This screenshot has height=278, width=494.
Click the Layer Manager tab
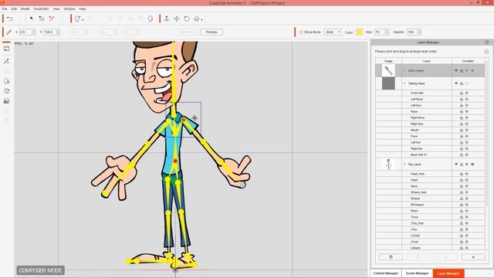(x=448, y=273)
